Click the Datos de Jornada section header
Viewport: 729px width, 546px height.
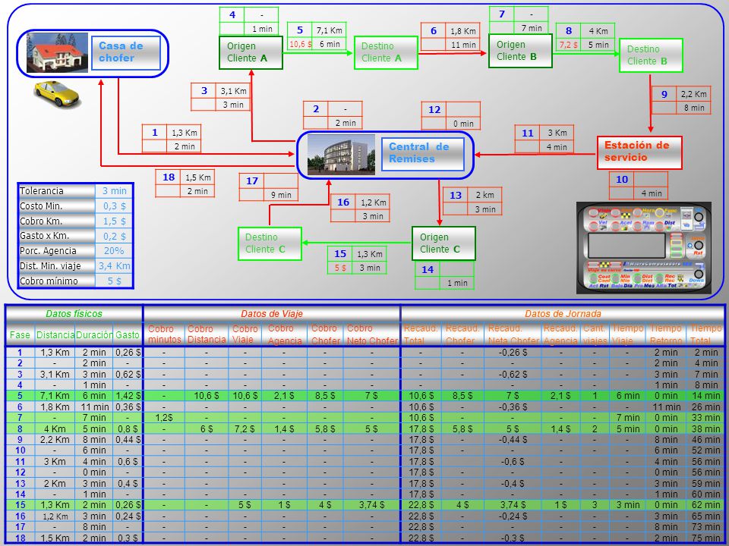[x=563, y=314]
